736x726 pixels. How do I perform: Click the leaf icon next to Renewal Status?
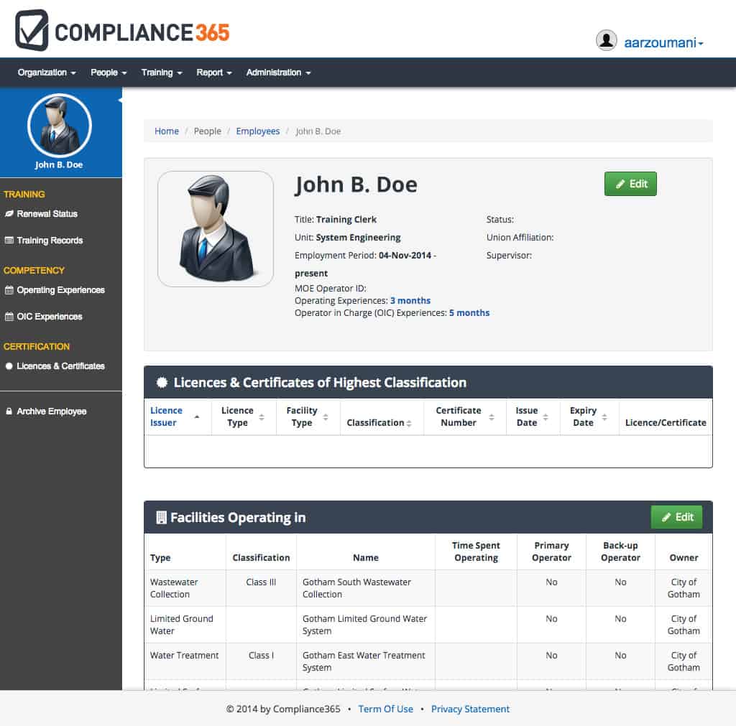pyautogui.click(x=9, y=214)
